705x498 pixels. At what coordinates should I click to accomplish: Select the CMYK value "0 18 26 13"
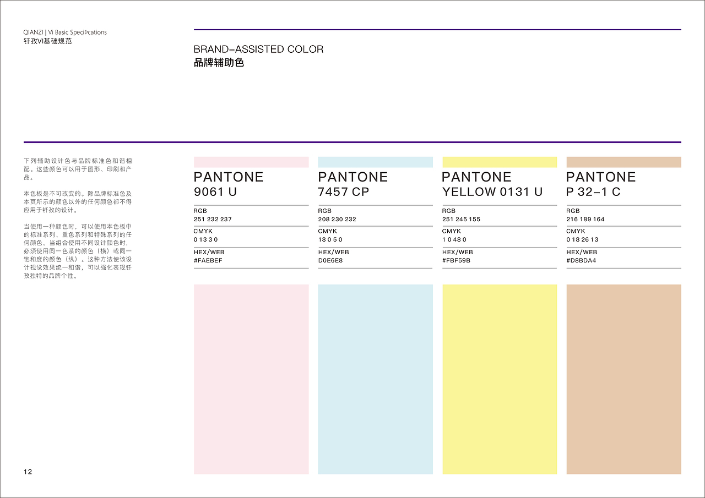tap(582, 240)
